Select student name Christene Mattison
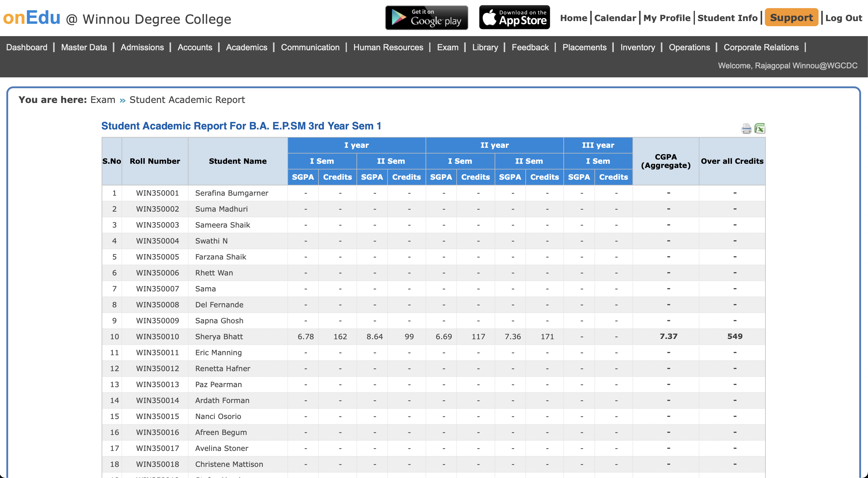This screenshot has width=868, height=478. point(229,464)
